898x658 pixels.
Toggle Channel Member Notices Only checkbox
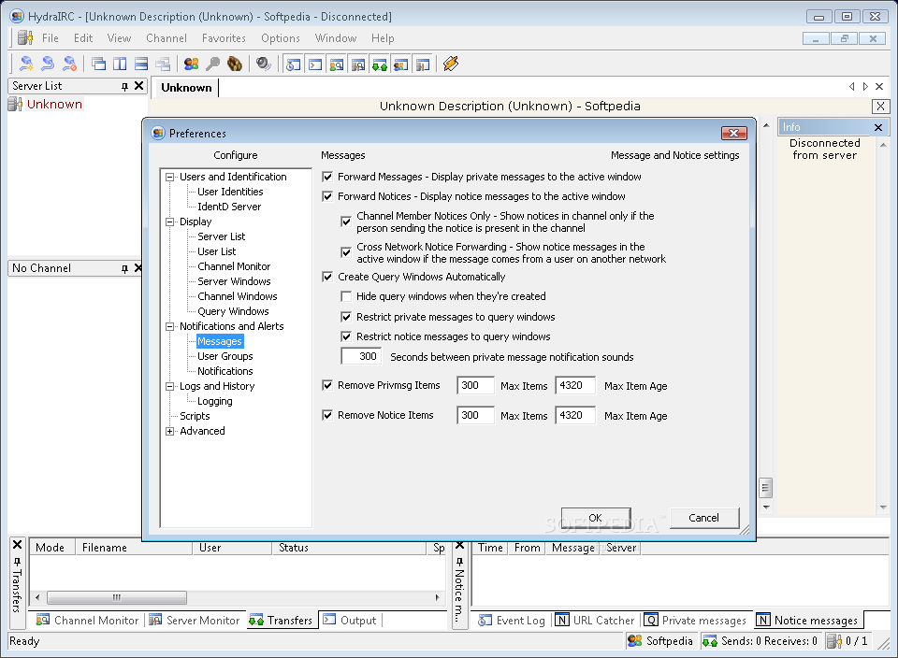click(x=346, y=222)
